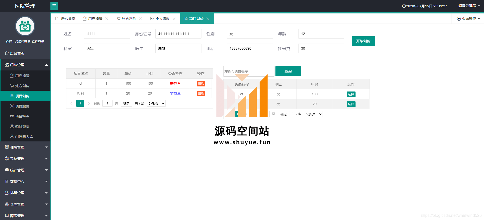Delete the ct row

(x=201, y=84)
